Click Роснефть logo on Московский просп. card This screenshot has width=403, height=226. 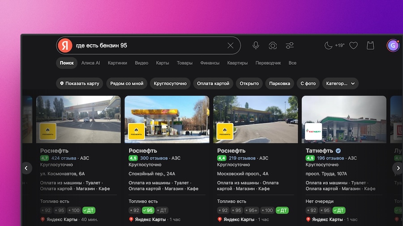click(225, 131)
